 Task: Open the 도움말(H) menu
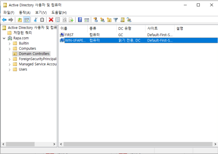[x=59, y=12]
